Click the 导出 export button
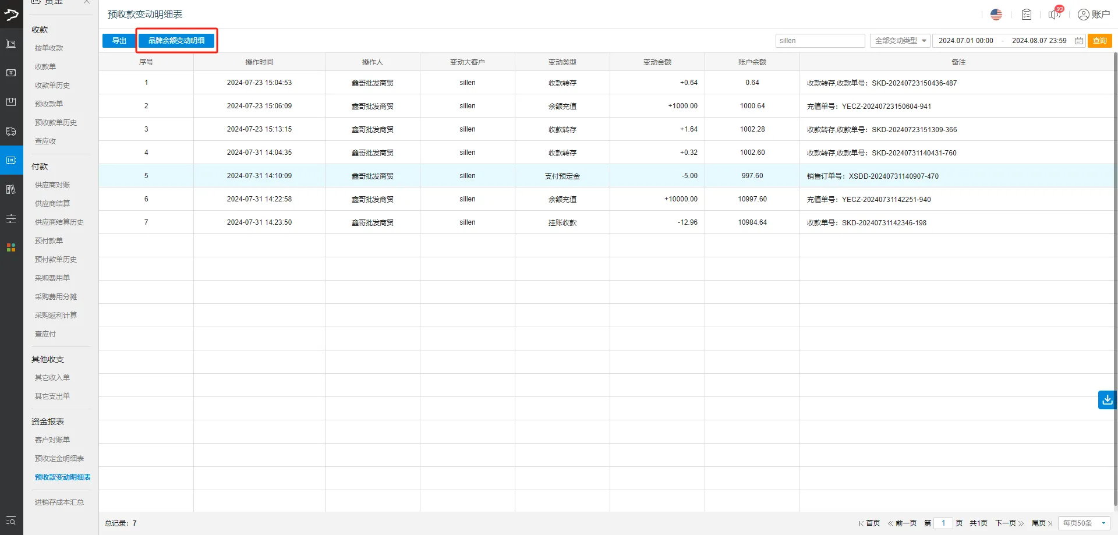This screenshot has width=1118, height=535. pyautogui.click(x=119, y=41)
